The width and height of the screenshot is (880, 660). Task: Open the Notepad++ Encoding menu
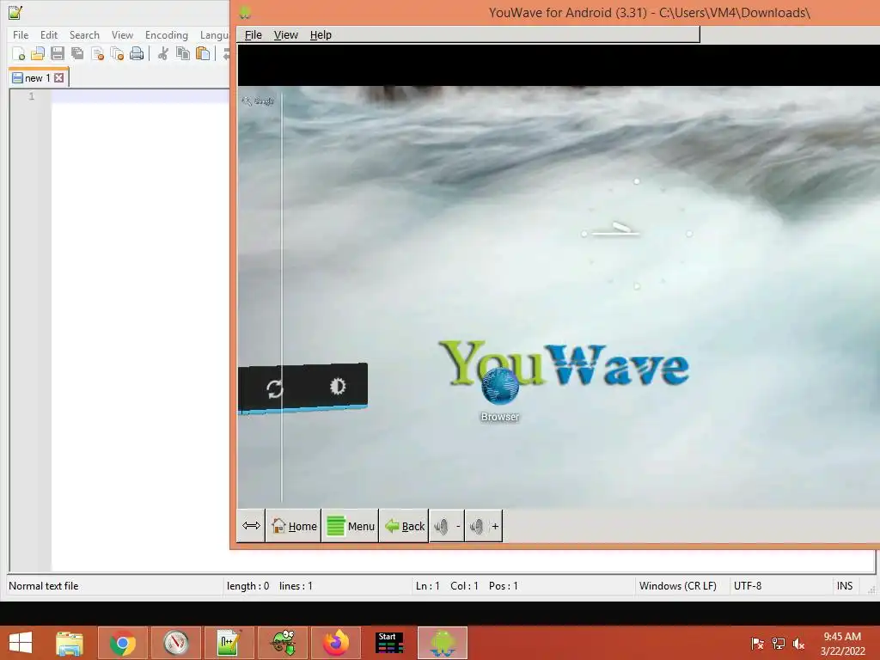tap(167, 34)
